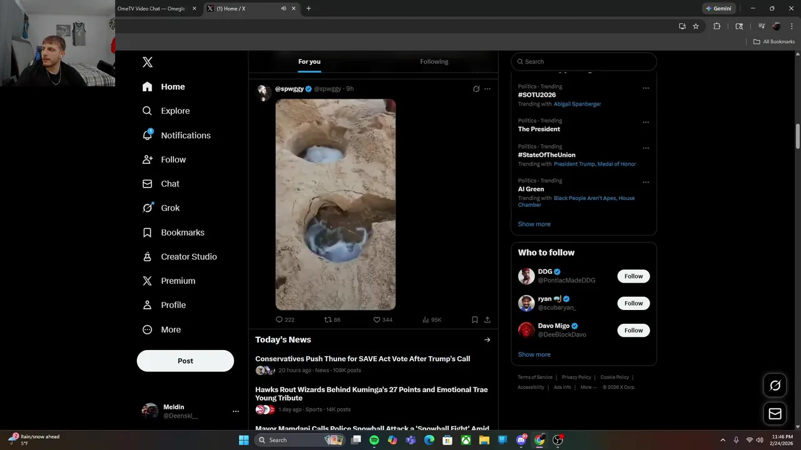Click the white Post button
801x450 pixels.
[x=185, y=361]
